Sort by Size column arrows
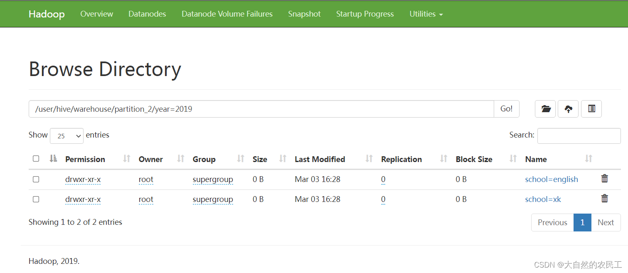 pyautogui.click(x=283, y=158)
